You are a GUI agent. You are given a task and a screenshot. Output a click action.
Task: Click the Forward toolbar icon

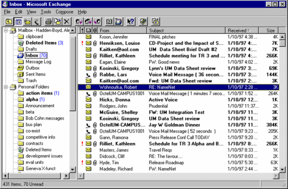tap(97, 22)
